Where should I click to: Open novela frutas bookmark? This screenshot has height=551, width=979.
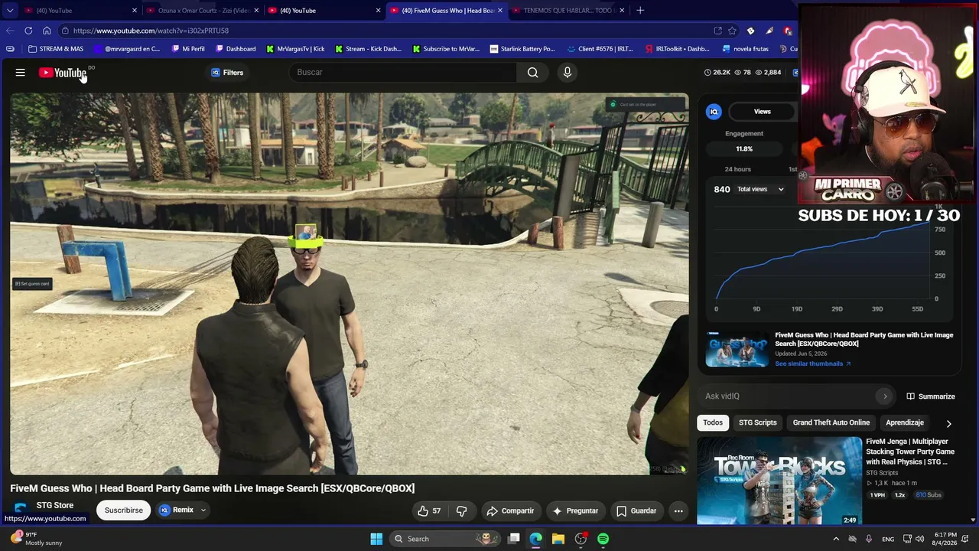pos(745,49)
